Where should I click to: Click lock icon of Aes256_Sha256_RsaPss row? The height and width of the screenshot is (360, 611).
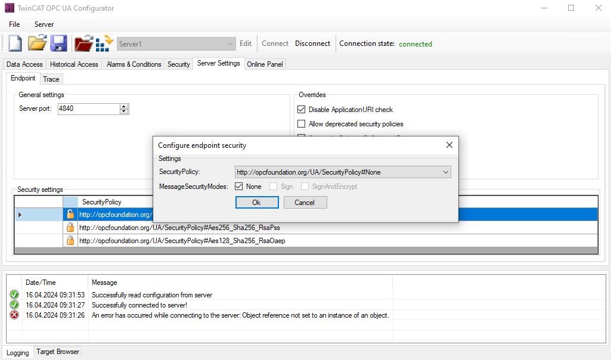(70, 227)
